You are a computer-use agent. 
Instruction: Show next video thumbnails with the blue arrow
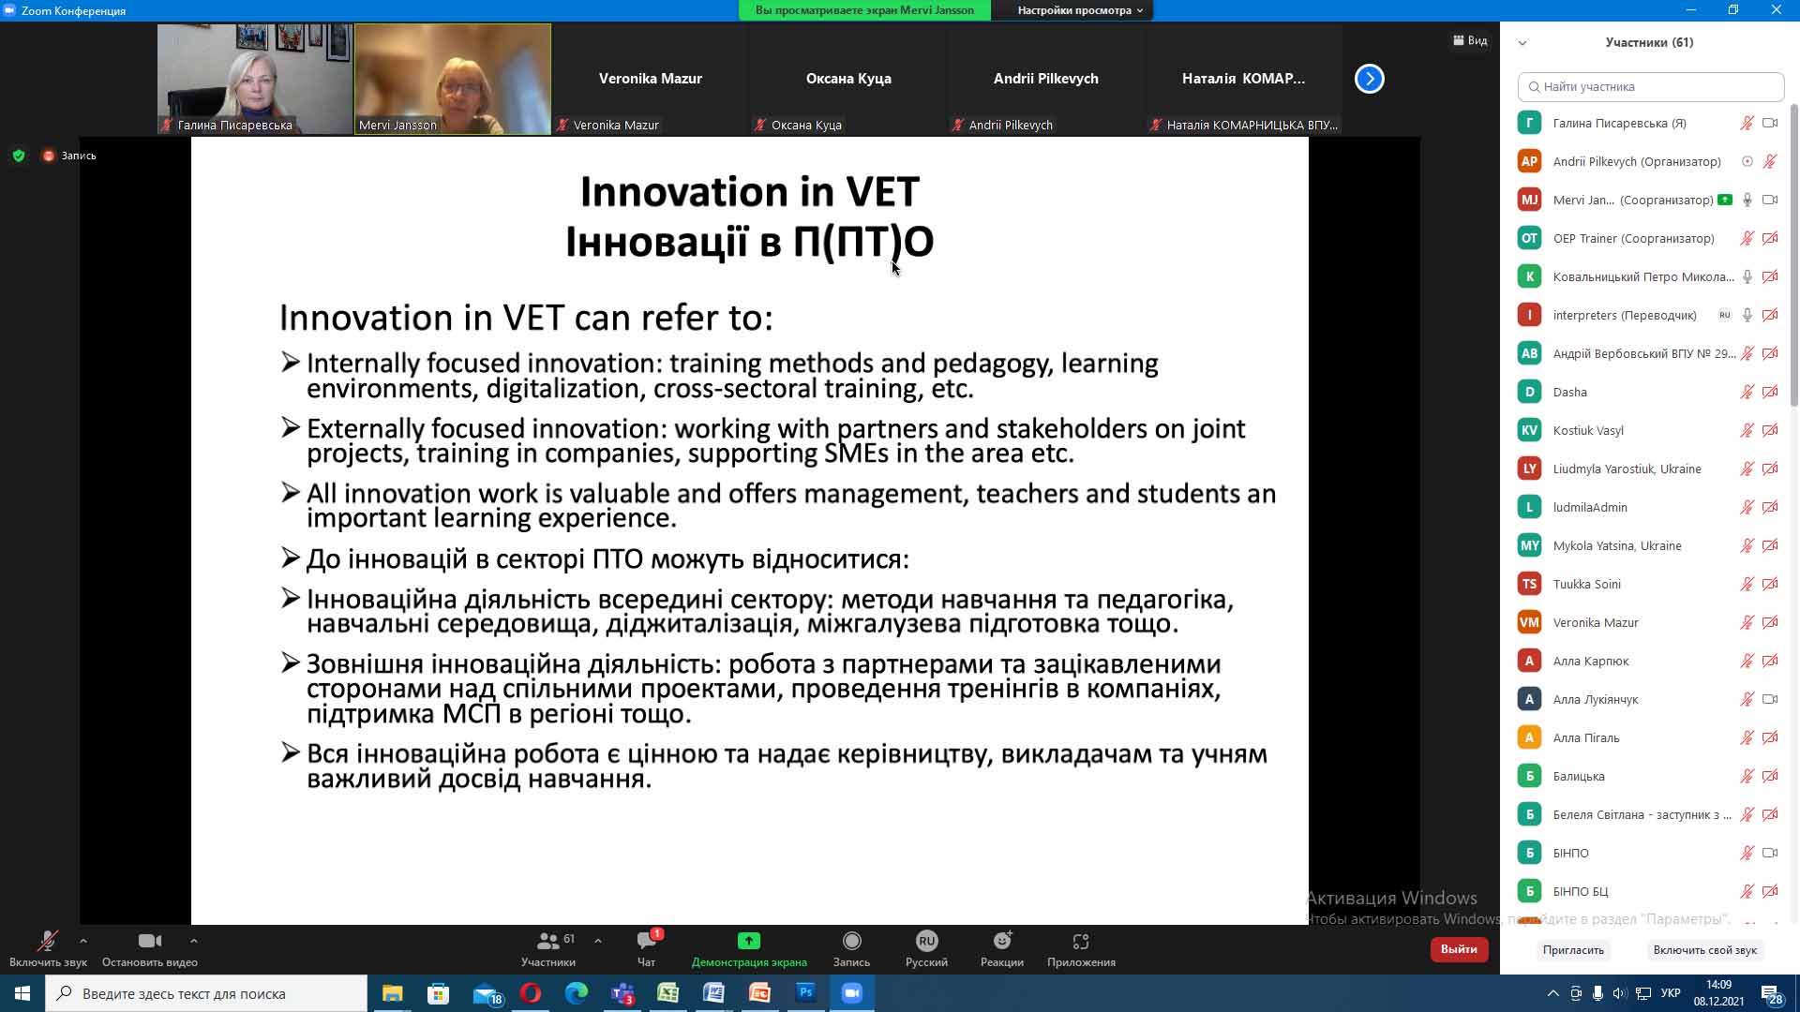[x=1369, y=79]
